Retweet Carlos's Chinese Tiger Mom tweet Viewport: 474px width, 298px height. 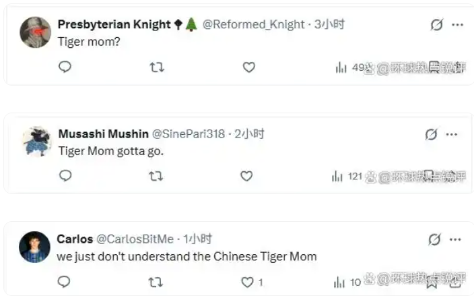click(156, 282)
